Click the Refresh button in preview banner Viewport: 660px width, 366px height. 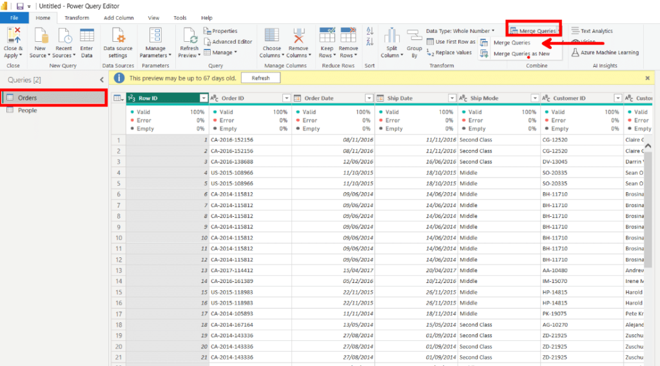(x=260, y=78)
